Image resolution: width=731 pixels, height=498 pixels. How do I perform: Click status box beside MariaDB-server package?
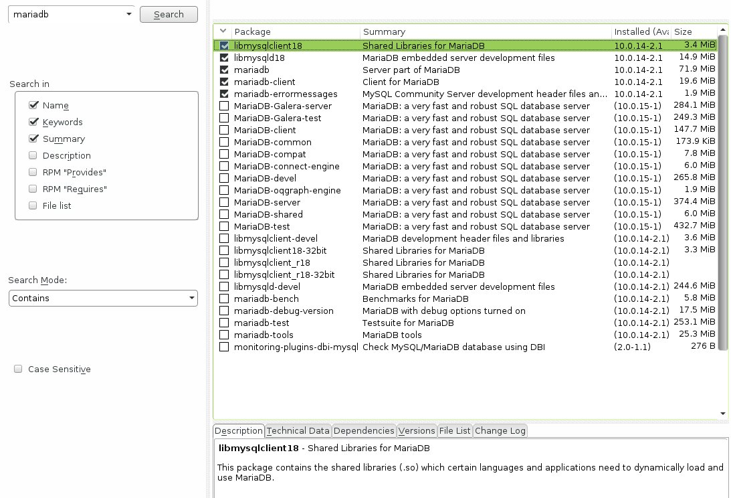(223, 202)
